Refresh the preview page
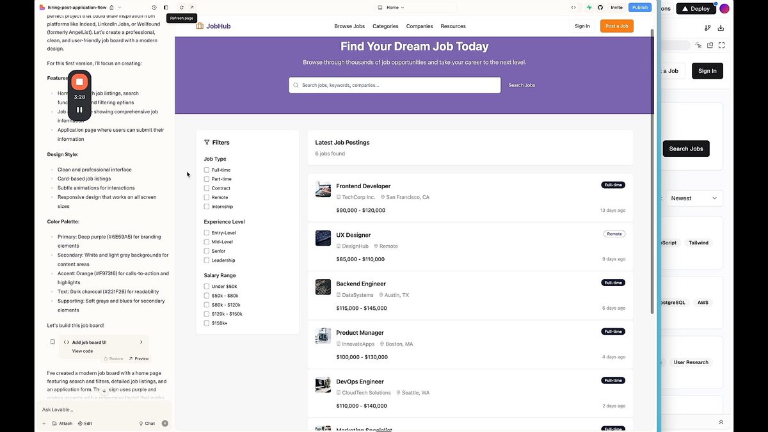This screenshot has height=432, width=768. 182,8
